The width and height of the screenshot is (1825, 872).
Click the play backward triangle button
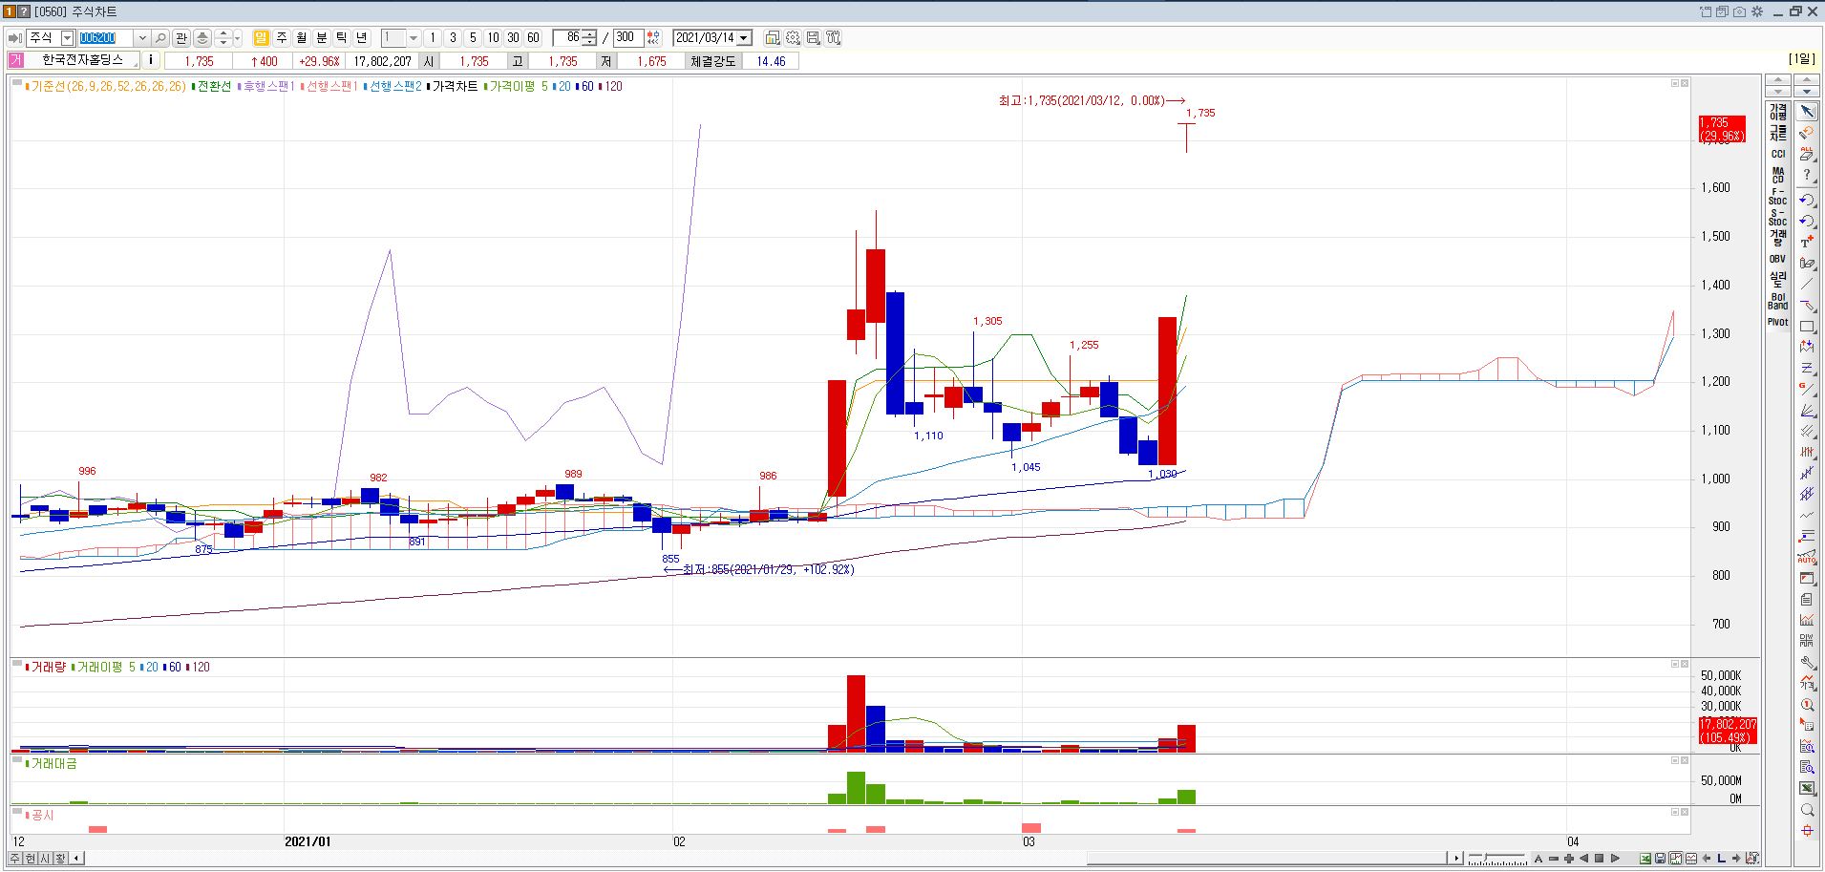click(x=1584, y=858)
